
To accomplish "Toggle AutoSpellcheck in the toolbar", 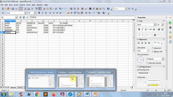I will click(40, 9).
